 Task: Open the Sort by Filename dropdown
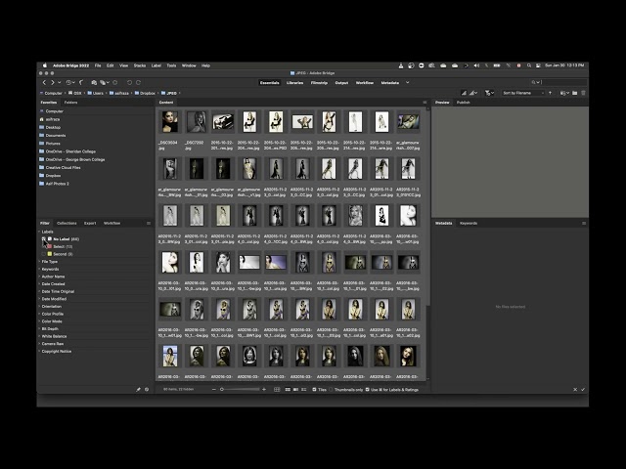tap(523, 93)
